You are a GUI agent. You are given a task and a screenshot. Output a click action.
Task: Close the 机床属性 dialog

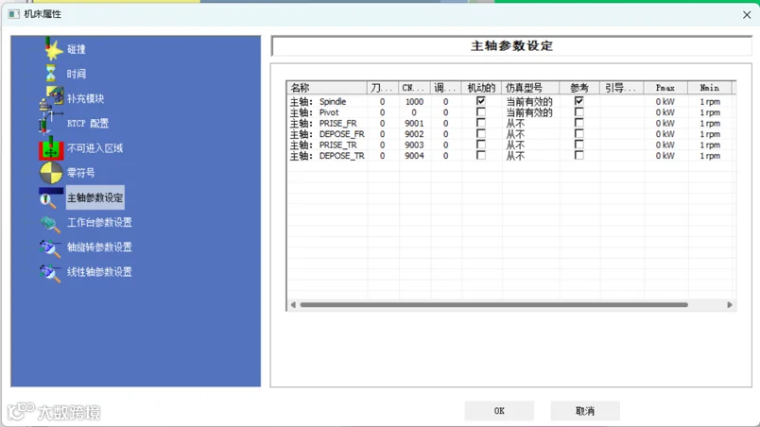[x=747, y=15]
